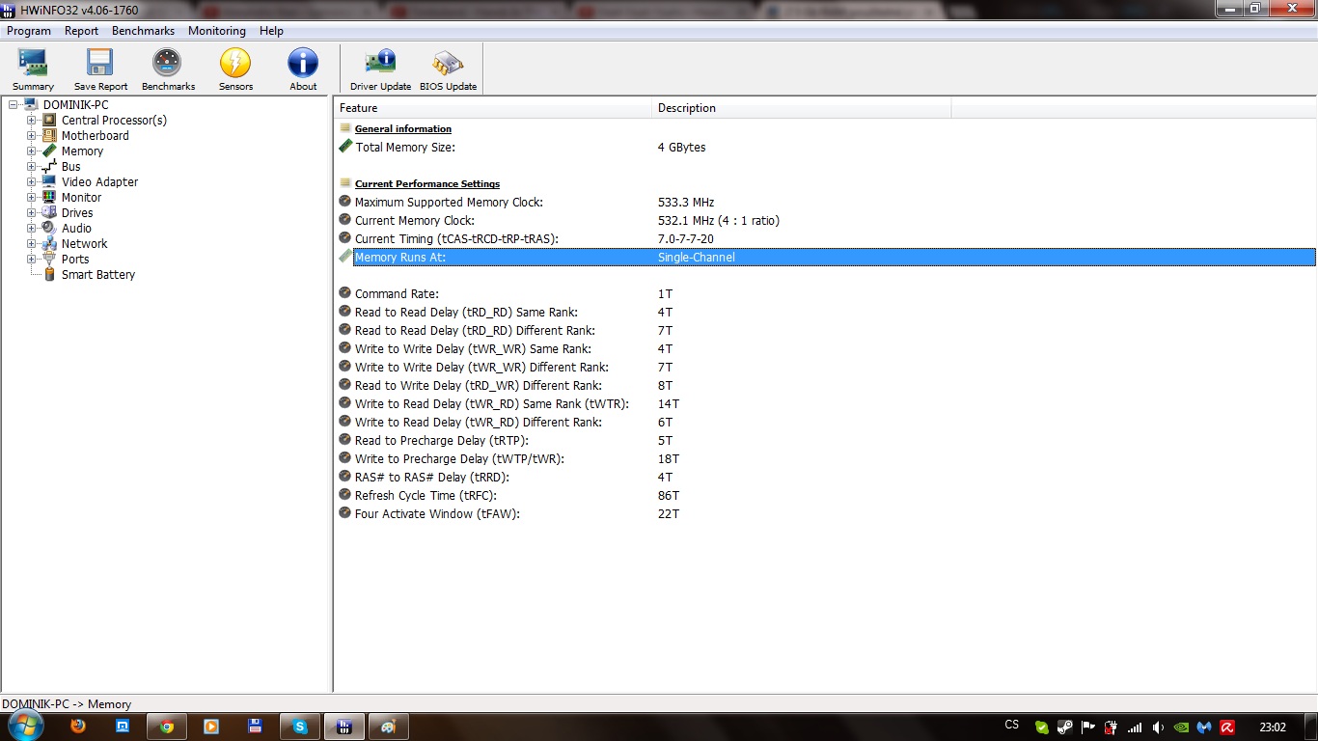Open the Monitoring menu
The width and height of the screenshot is (1318, 741).
click(216, 31)
